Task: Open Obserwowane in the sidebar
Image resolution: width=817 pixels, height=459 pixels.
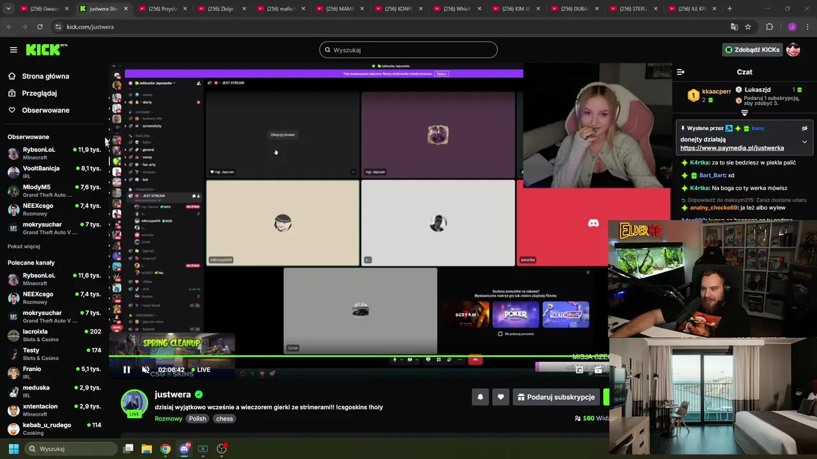Action: point(38,110)
